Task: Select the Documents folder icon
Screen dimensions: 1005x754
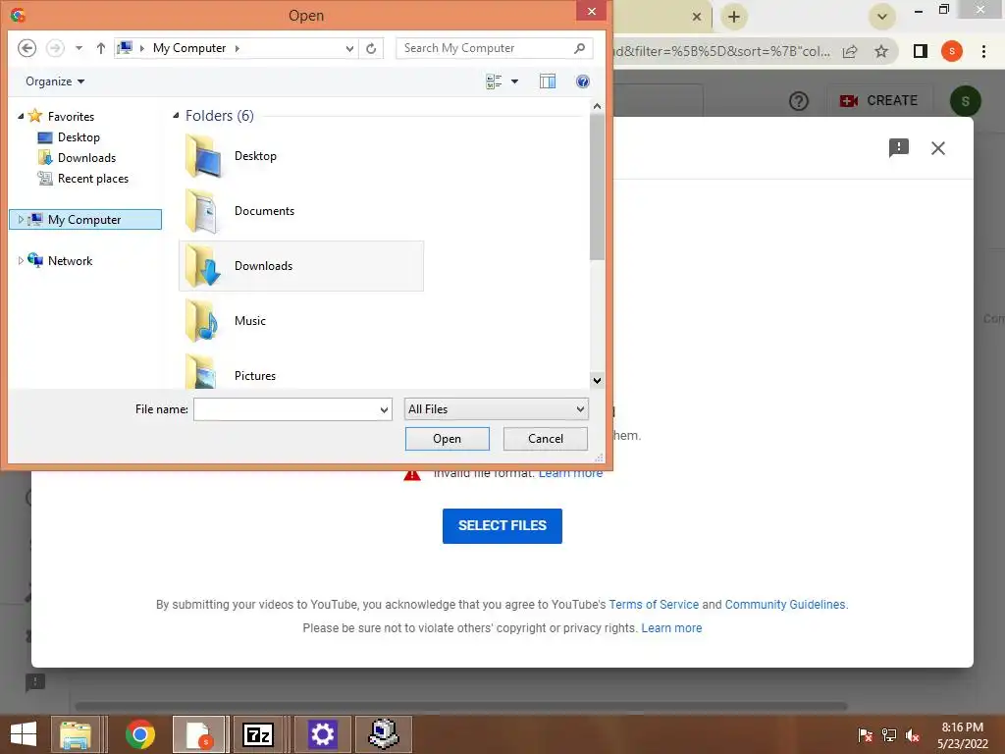Action: (203, 211)
